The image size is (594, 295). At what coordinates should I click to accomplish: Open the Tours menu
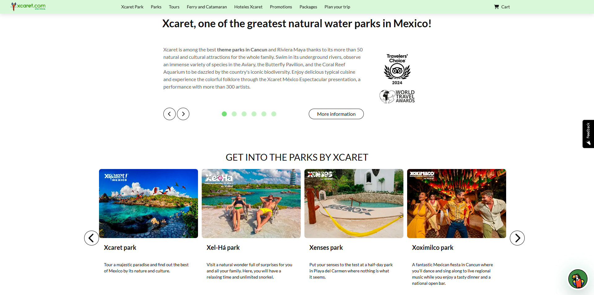[x=174, y=7]
